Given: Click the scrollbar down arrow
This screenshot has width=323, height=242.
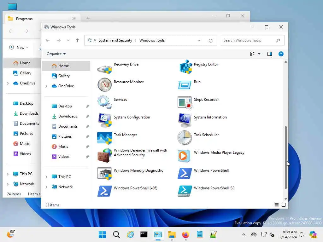Looking at the screenshot, I should point(285,199).
